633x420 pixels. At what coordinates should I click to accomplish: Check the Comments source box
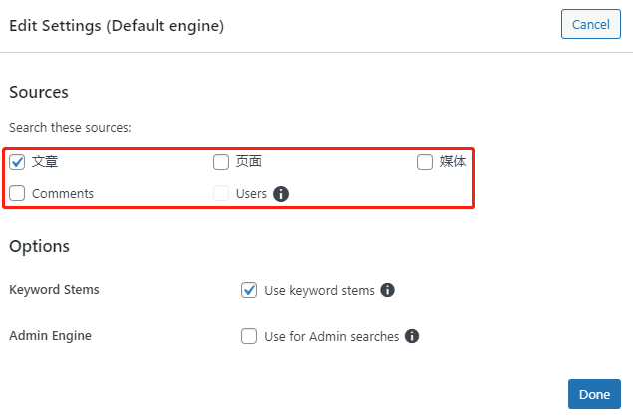coord(17,193)
